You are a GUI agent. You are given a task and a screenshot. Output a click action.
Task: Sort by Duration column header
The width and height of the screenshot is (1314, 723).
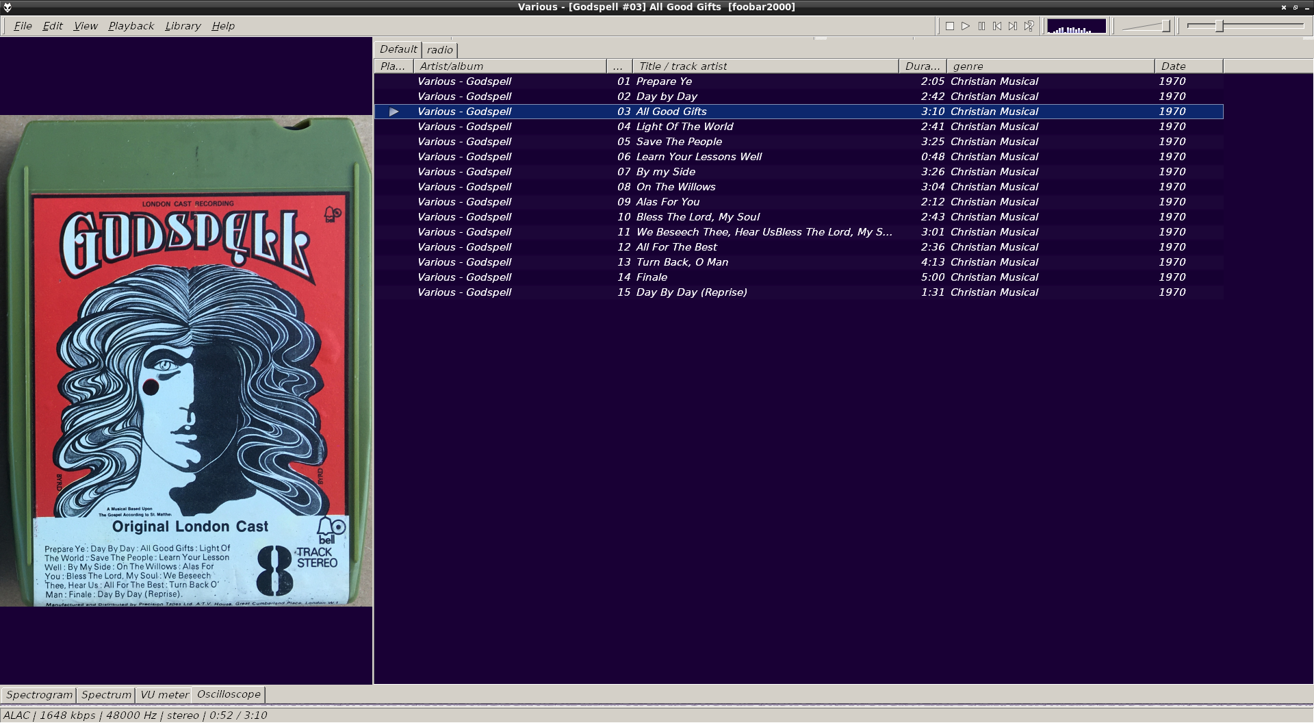923,66
